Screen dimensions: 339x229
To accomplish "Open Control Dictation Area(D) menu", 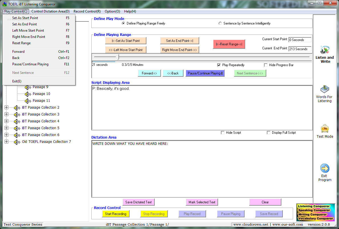I will tap(51, 11).
